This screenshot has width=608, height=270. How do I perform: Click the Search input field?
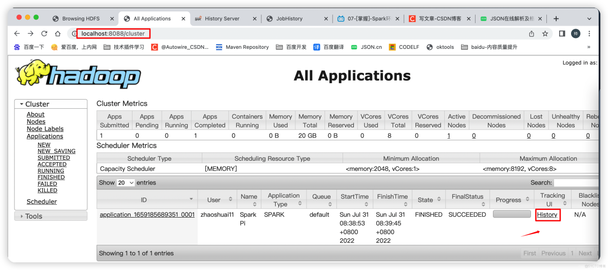pos(576,183)
